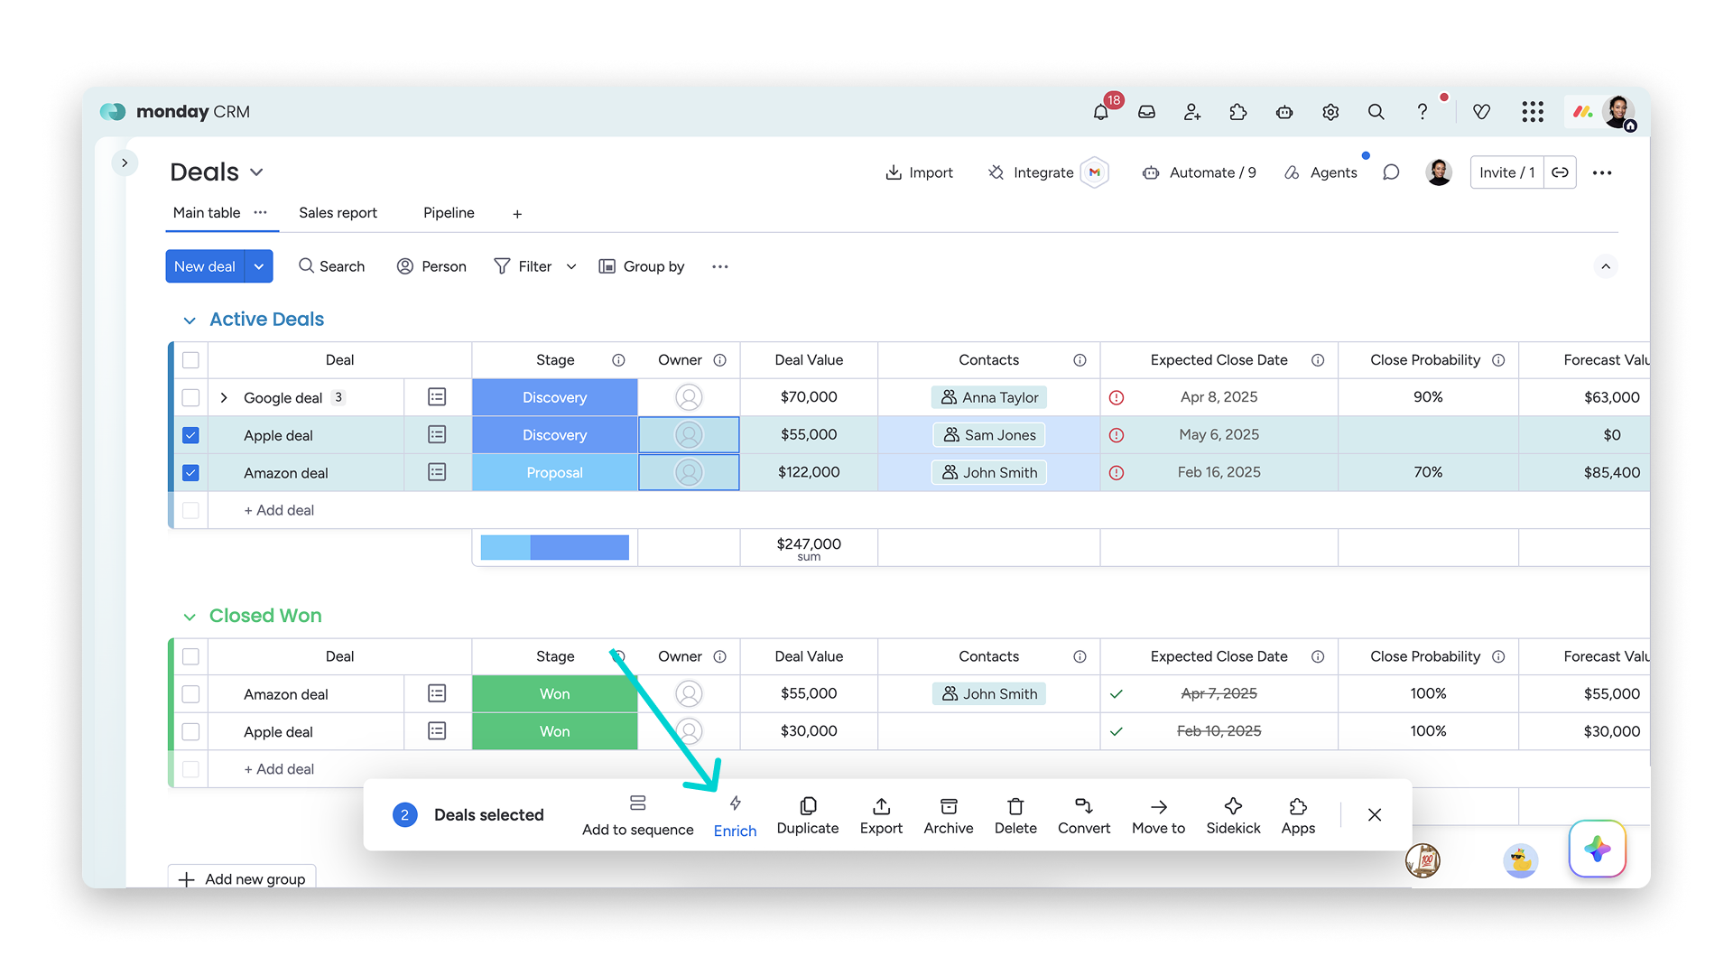Collapse the Closed Won group
The image size is (1733, 975).
[x=190, y=617]
